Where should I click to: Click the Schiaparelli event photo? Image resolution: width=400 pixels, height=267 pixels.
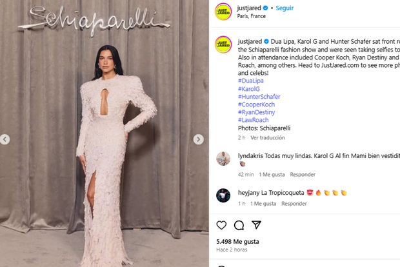pyautogui.click(x=105, y=133)
